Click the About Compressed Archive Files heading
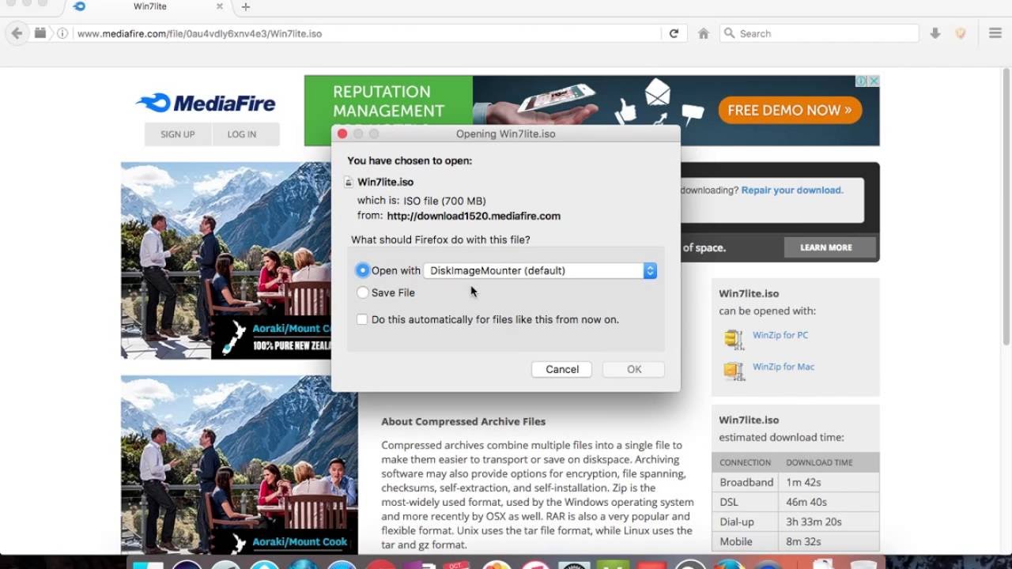The height and width of the screenshot is (569, 1012). [x=463, y=421]
